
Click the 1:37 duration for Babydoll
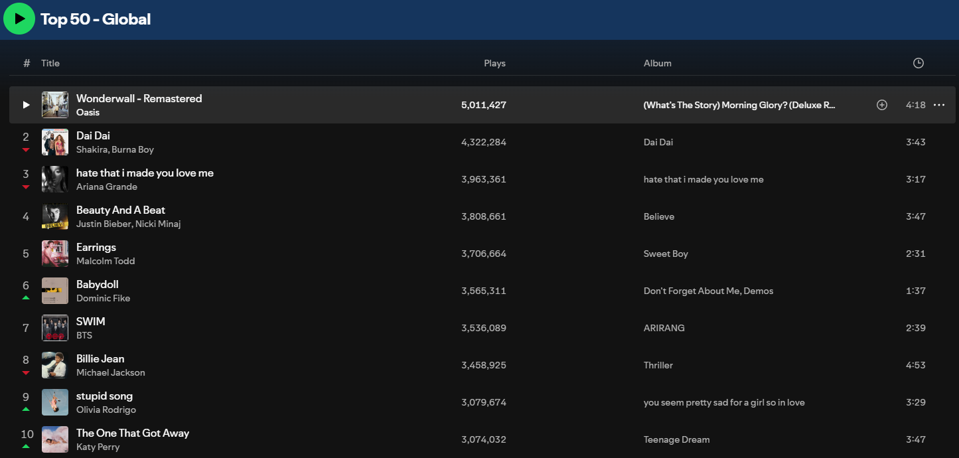(x=916, y=291)
